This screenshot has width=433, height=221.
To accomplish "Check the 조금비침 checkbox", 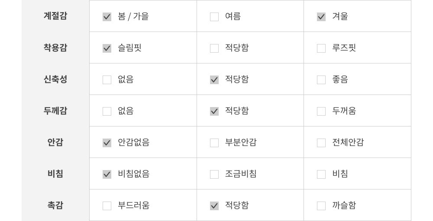I will tap(214, 174).
